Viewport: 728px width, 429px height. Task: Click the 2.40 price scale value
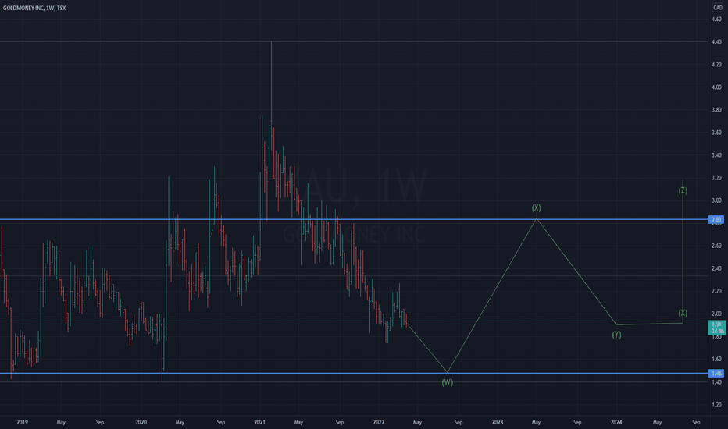point(716,268)
